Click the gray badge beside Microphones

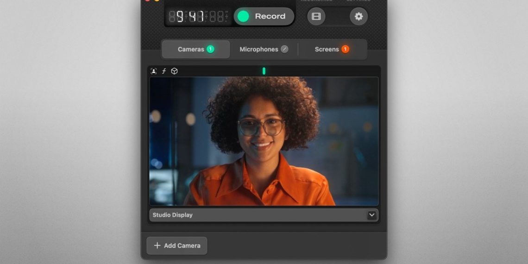(x=284, y=49)
